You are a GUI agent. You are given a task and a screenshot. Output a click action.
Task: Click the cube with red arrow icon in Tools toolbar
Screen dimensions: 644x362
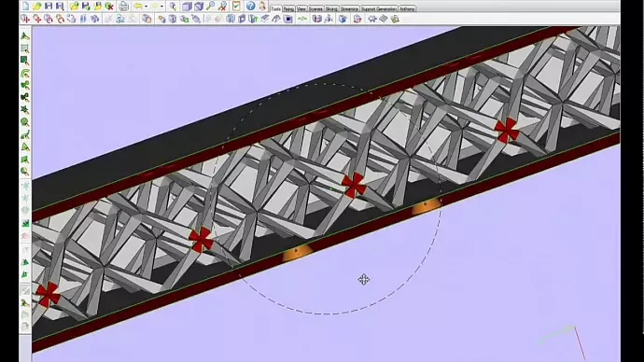[x=357, y=19]
